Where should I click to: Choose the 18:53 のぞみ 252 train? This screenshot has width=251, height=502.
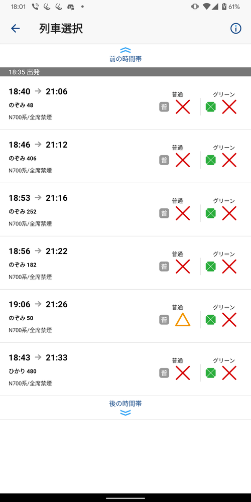[x=125, y=210]
